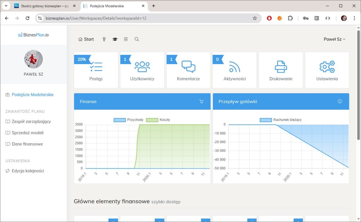Open the browser tab search dropdown arrow
Viewport: 361px width, 222px height.
(6, 6)
